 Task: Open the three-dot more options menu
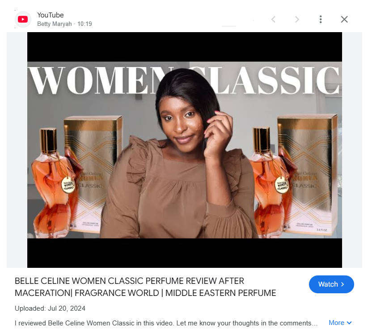pyautogui.click(x=321, y=19)
